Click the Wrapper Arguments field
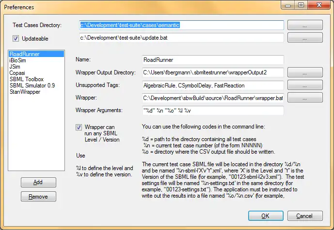334x230 pixels. [x=213, y=111]
